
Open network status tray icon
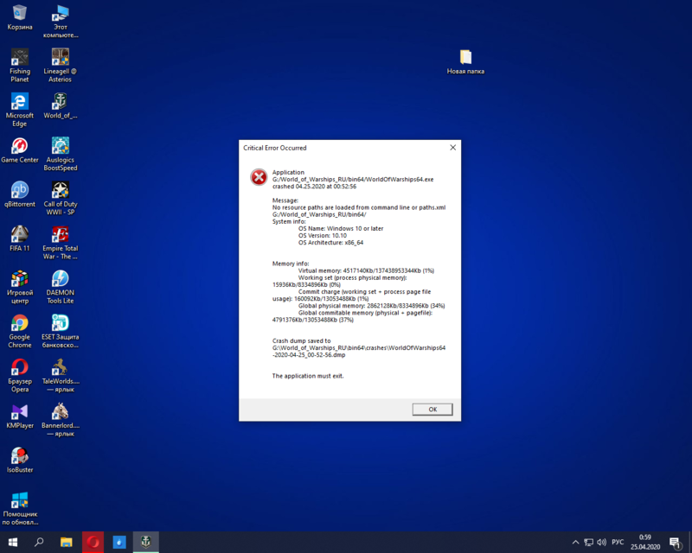coord(589,542)
